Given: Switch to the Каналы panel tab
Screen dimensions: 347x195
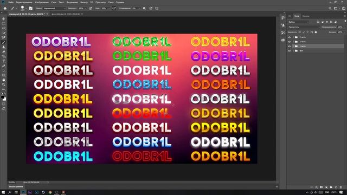Looking at the screenshot, I should click(306, 16).
